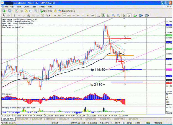173x125 pixels.
Task: Switch to the EURUSD,H4 chart tab
Action: [x=64, y=119]
